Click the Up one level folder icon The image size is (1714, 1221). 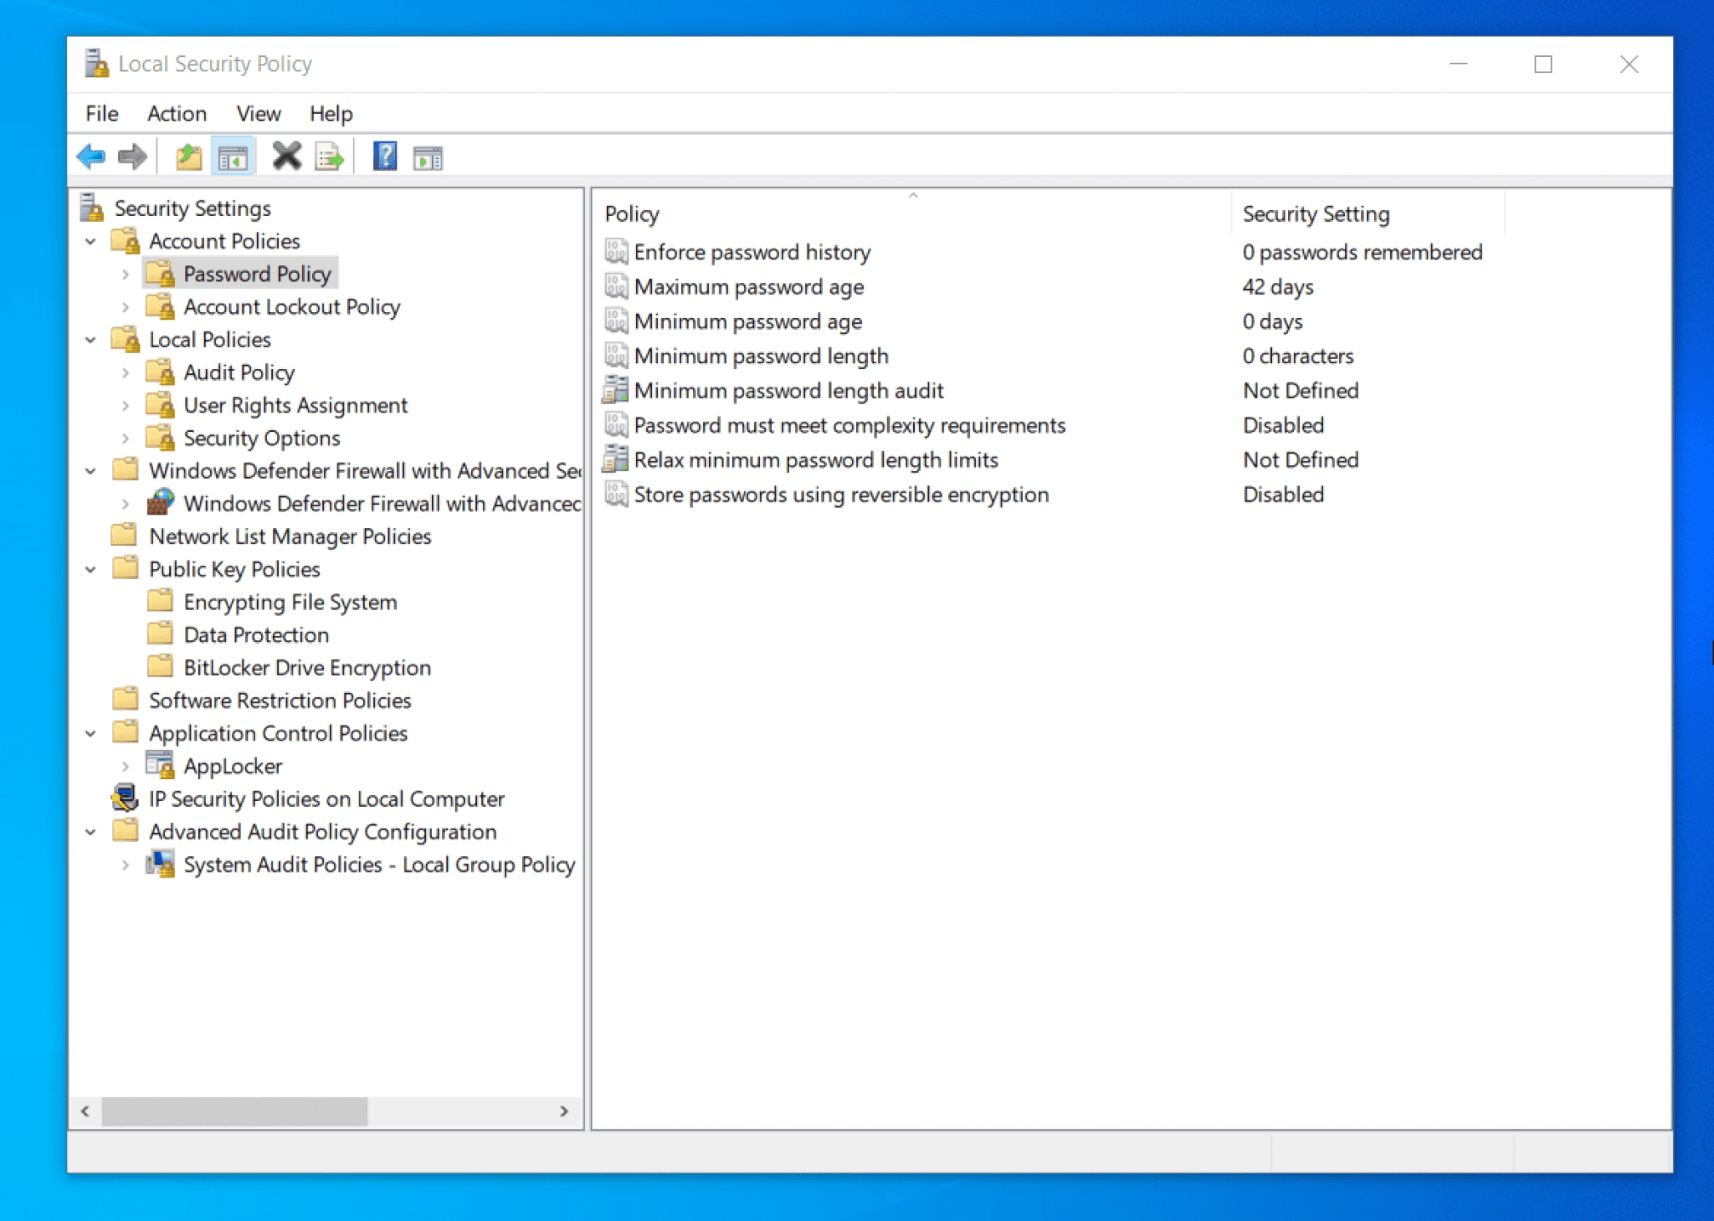click(x=187, y=156)
